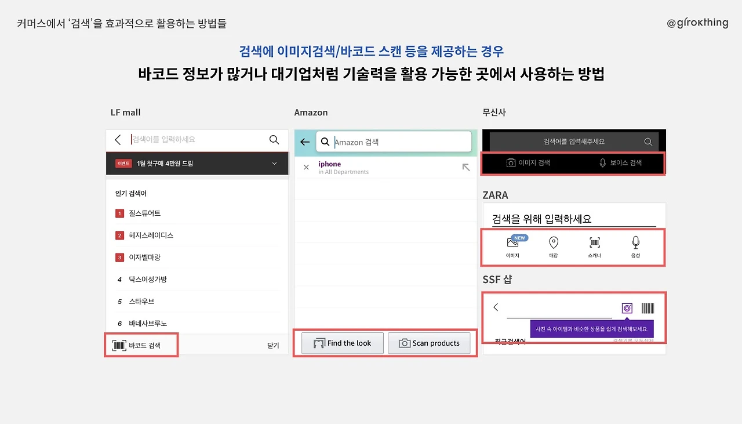Select popular search 이자벨마랑

[x=145, y=258]
